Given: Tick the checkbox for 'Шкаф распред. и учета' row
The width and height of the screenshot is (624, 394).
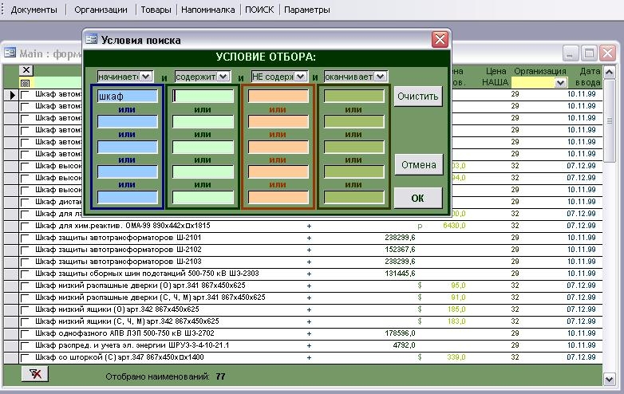Looking at the screenshot, I should [x=25, y=345].
